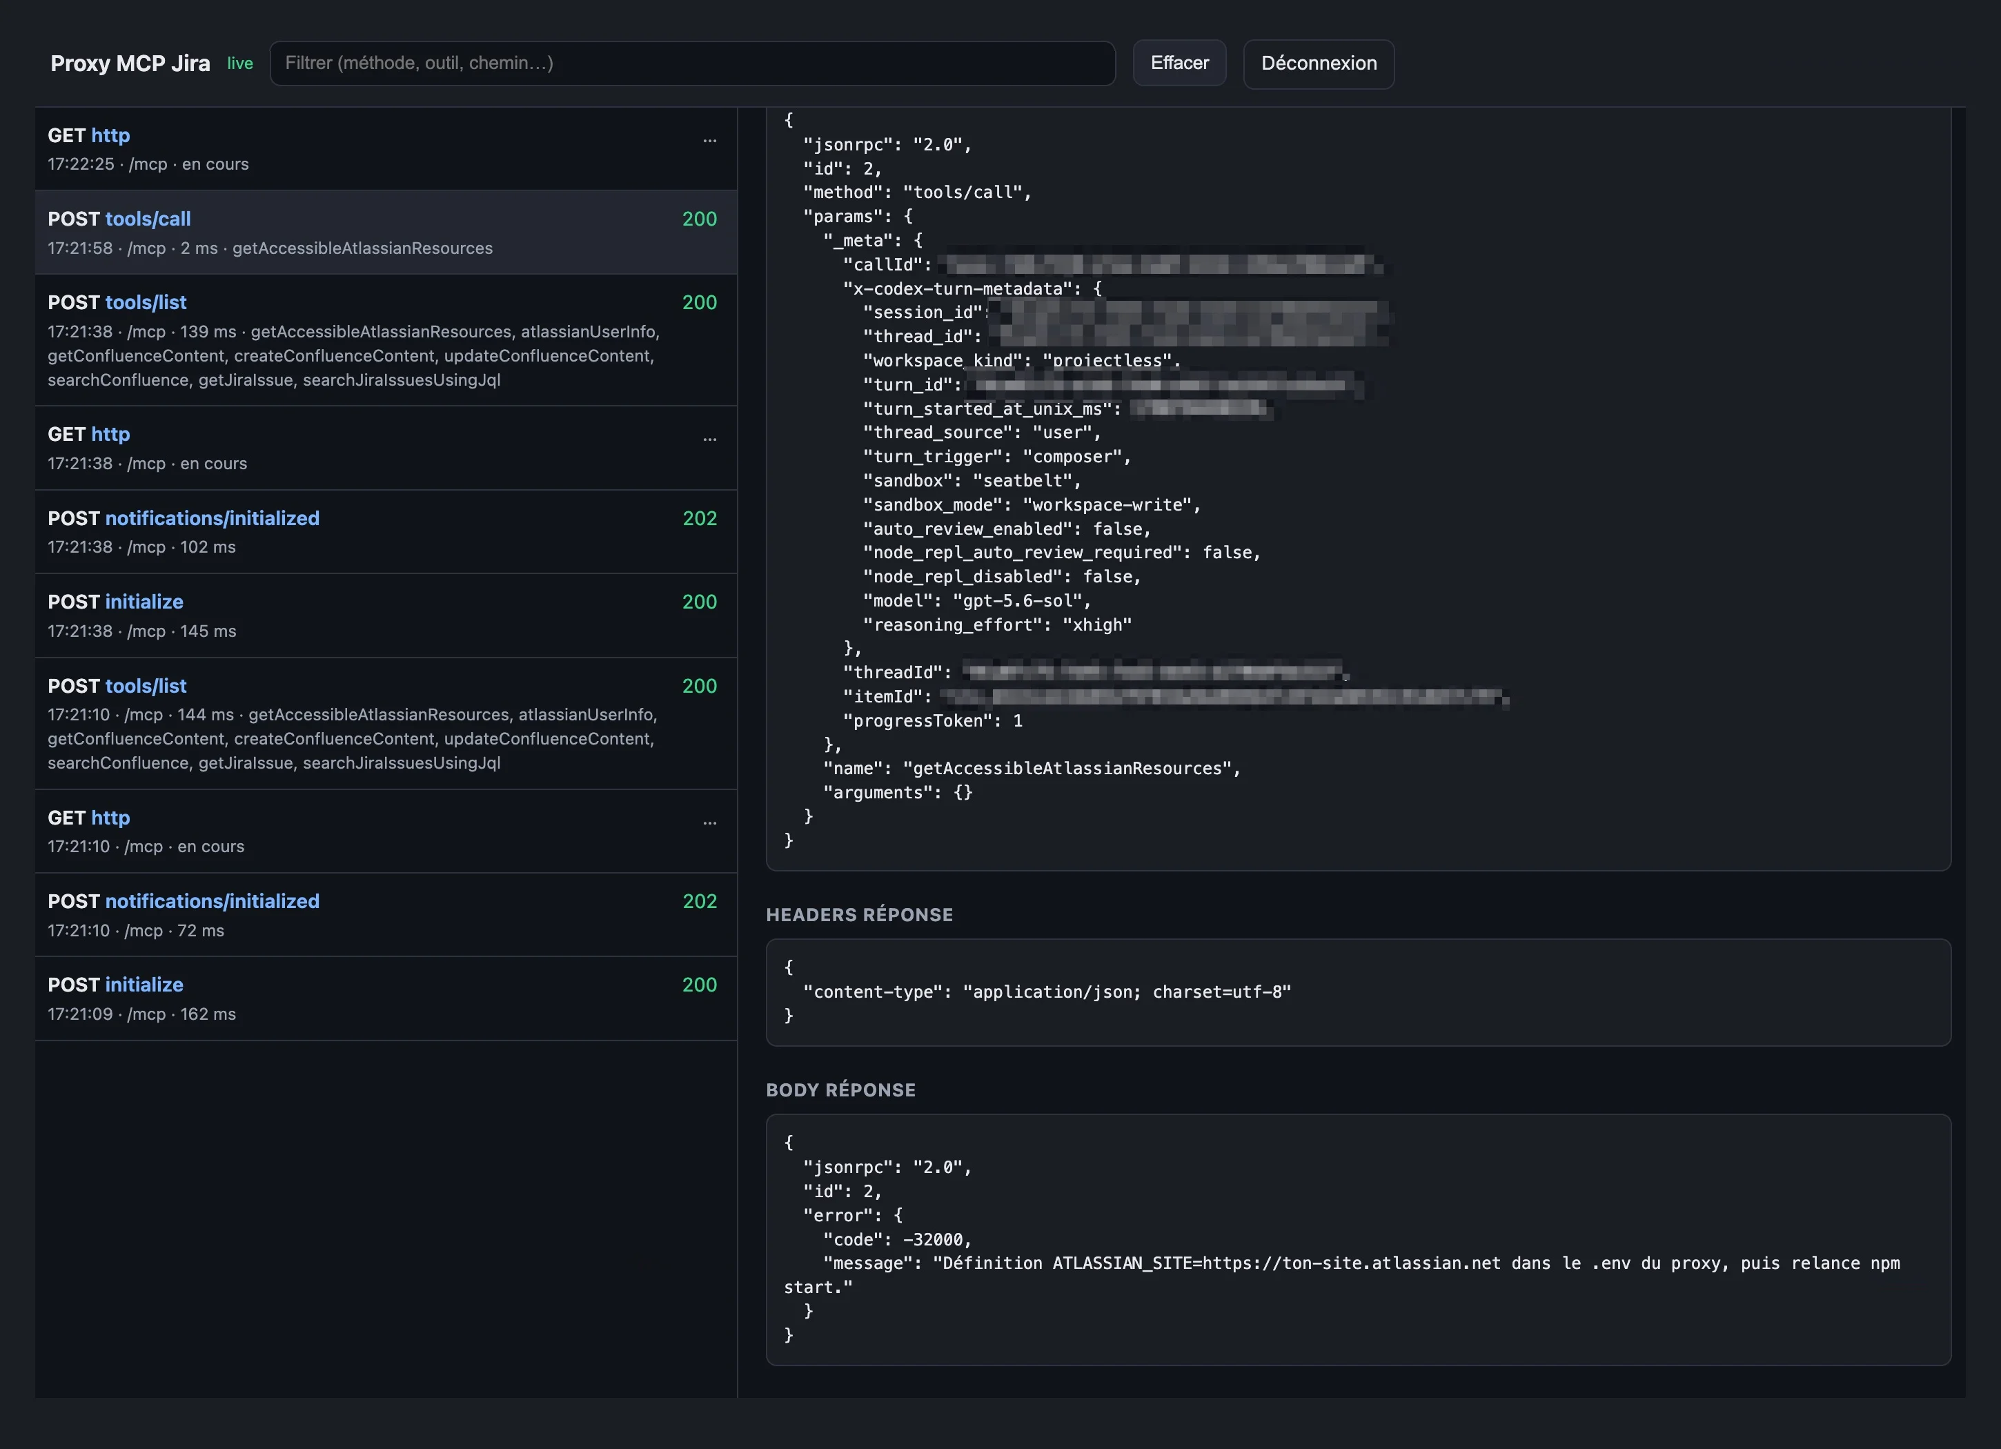The height and width of the screenshot is (1449, 2001).
Task: Click the HEADERS RÉPONSE section heading
Action: point(859,914)
